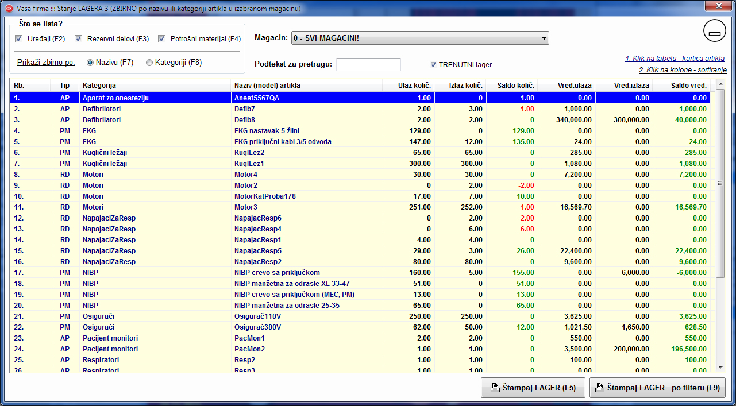Click the app icon in the title bar
Image resolution: width=736 pixels, height=406 pixels.
coord(8,9)
